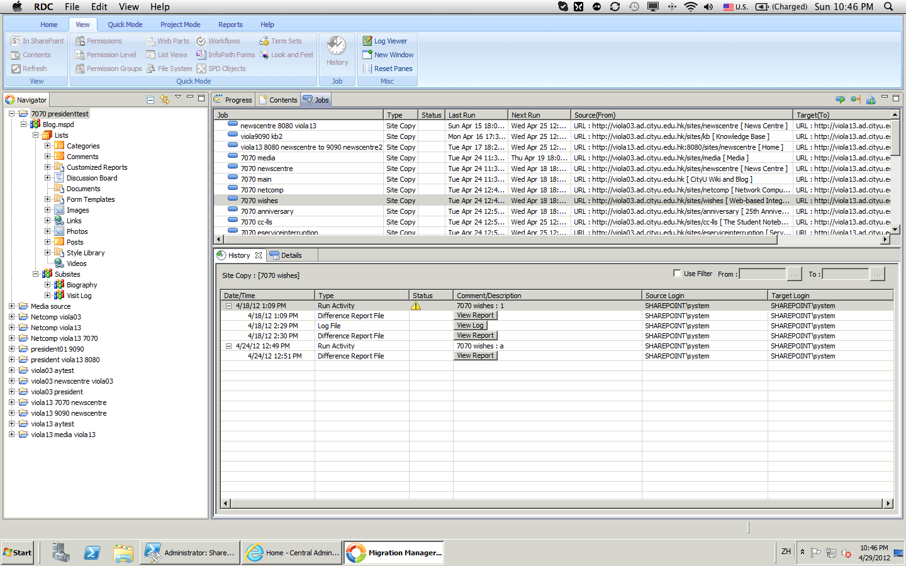Click Contents in View group
906x566 pixels.
pos(31,55)
